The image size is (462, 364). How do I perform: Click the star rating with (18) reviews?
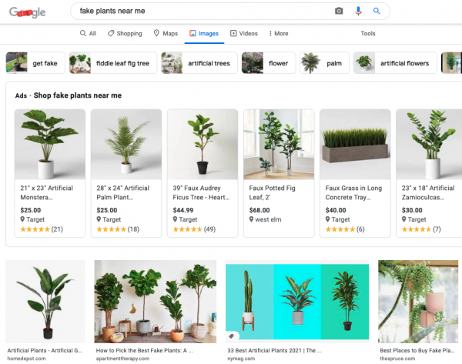pos(118,229)
